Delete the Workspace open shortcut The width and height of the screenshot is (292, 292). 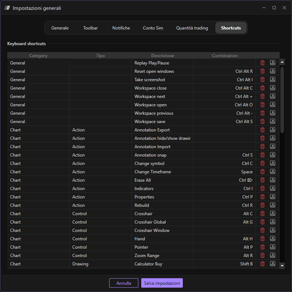pos(263,104)
